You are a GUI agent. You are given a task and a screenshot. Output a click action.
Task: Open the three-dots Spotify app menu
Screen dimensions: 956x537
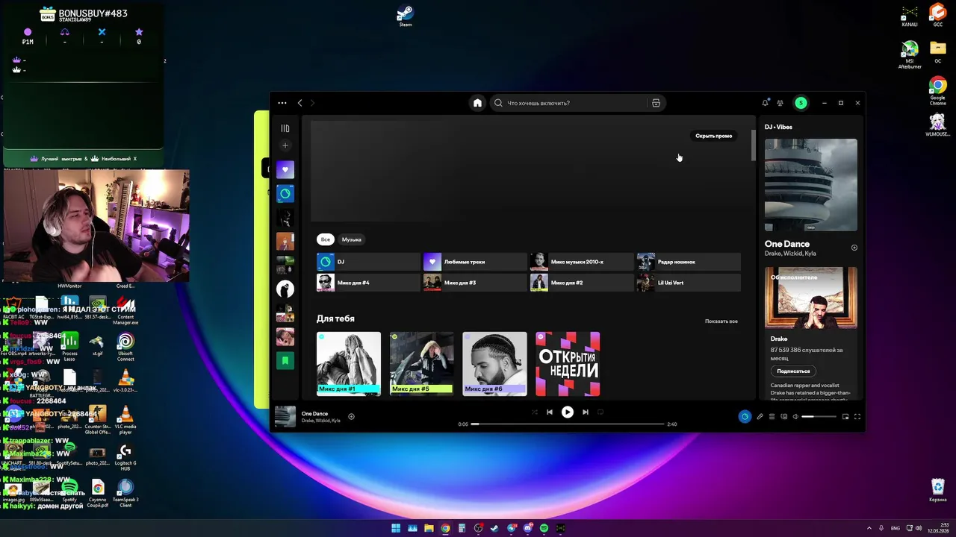pos(282,103)
